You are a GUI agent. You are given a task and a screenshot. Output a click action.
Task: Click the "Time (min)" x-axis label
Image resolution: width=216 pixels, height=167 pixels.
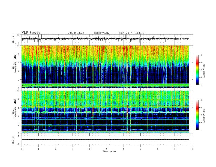tap(109, 151)
